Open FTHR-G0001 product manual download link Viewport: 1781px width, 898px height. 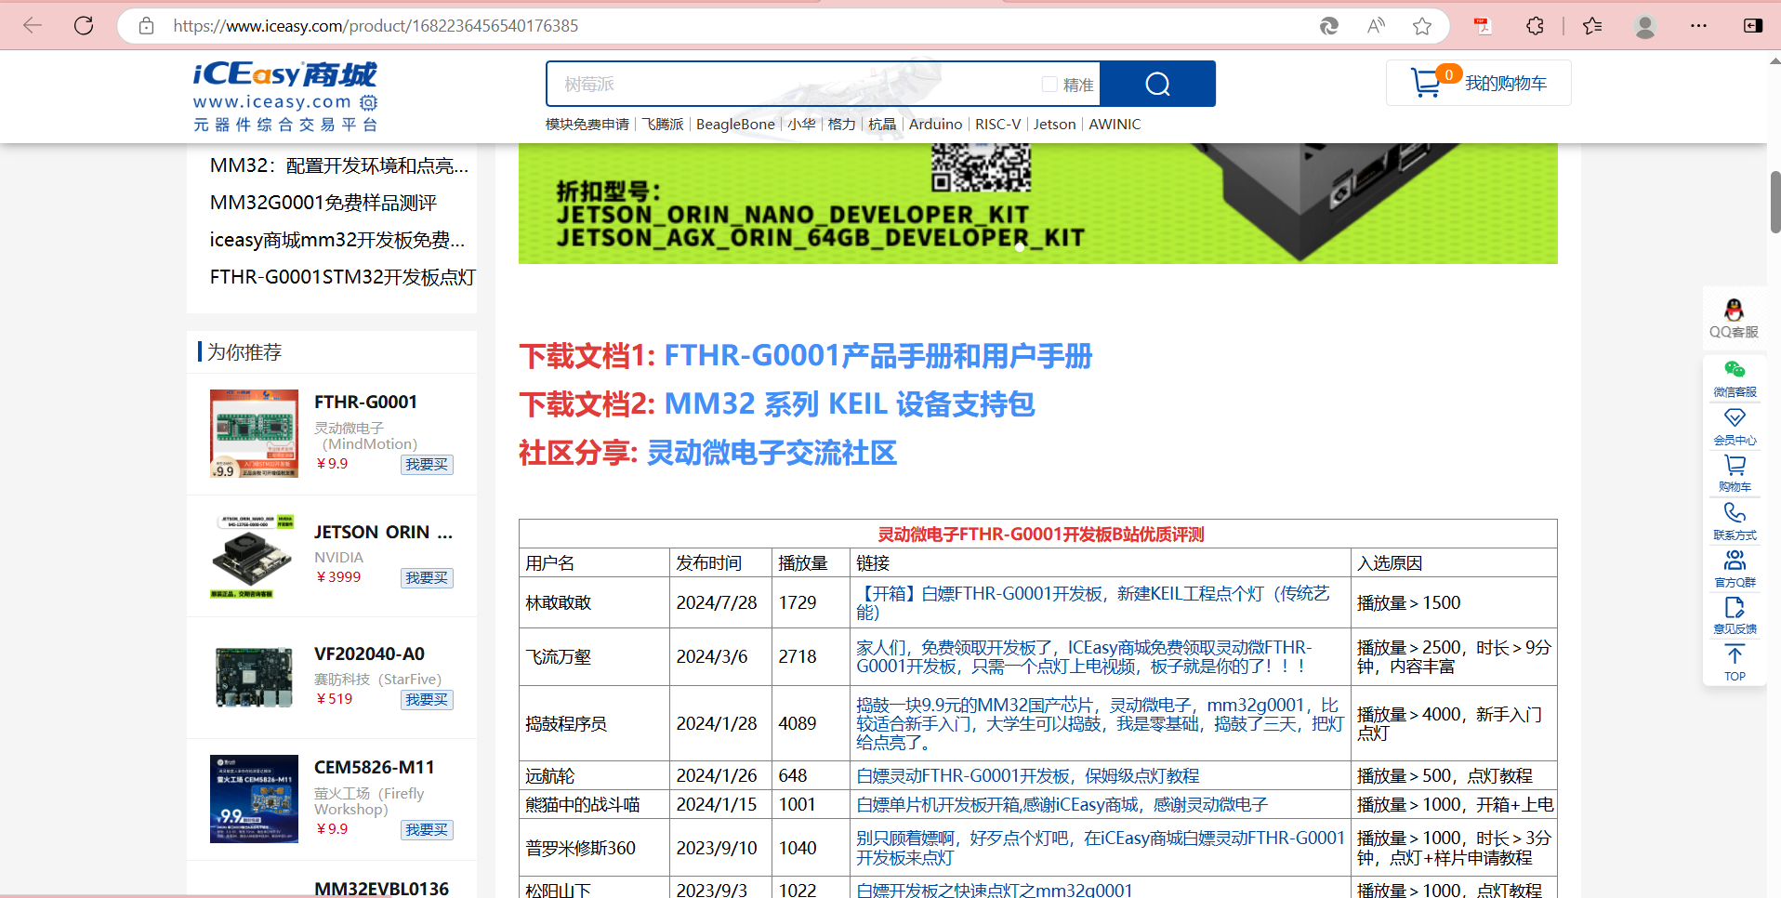pos(877,356)
